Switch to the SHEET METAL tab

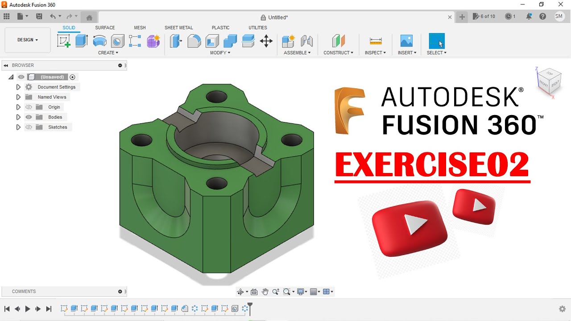tap(179, 28)
